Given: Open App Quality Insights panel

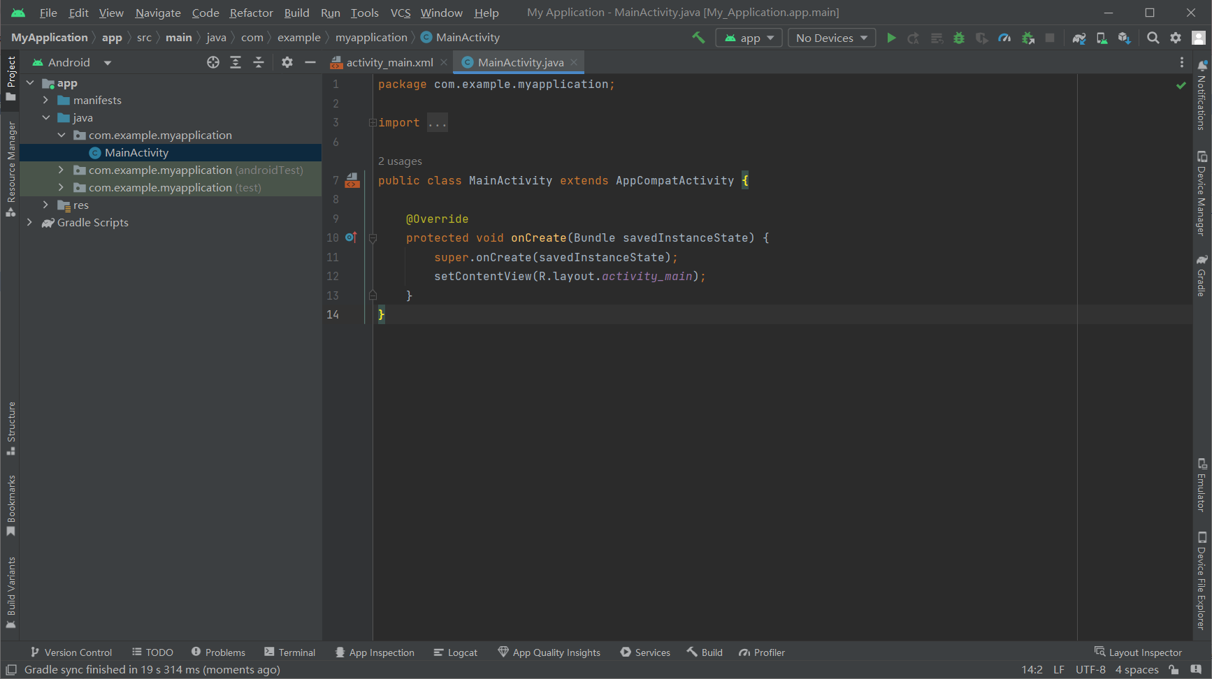Looking at the screenshot, I should (549, 652).
